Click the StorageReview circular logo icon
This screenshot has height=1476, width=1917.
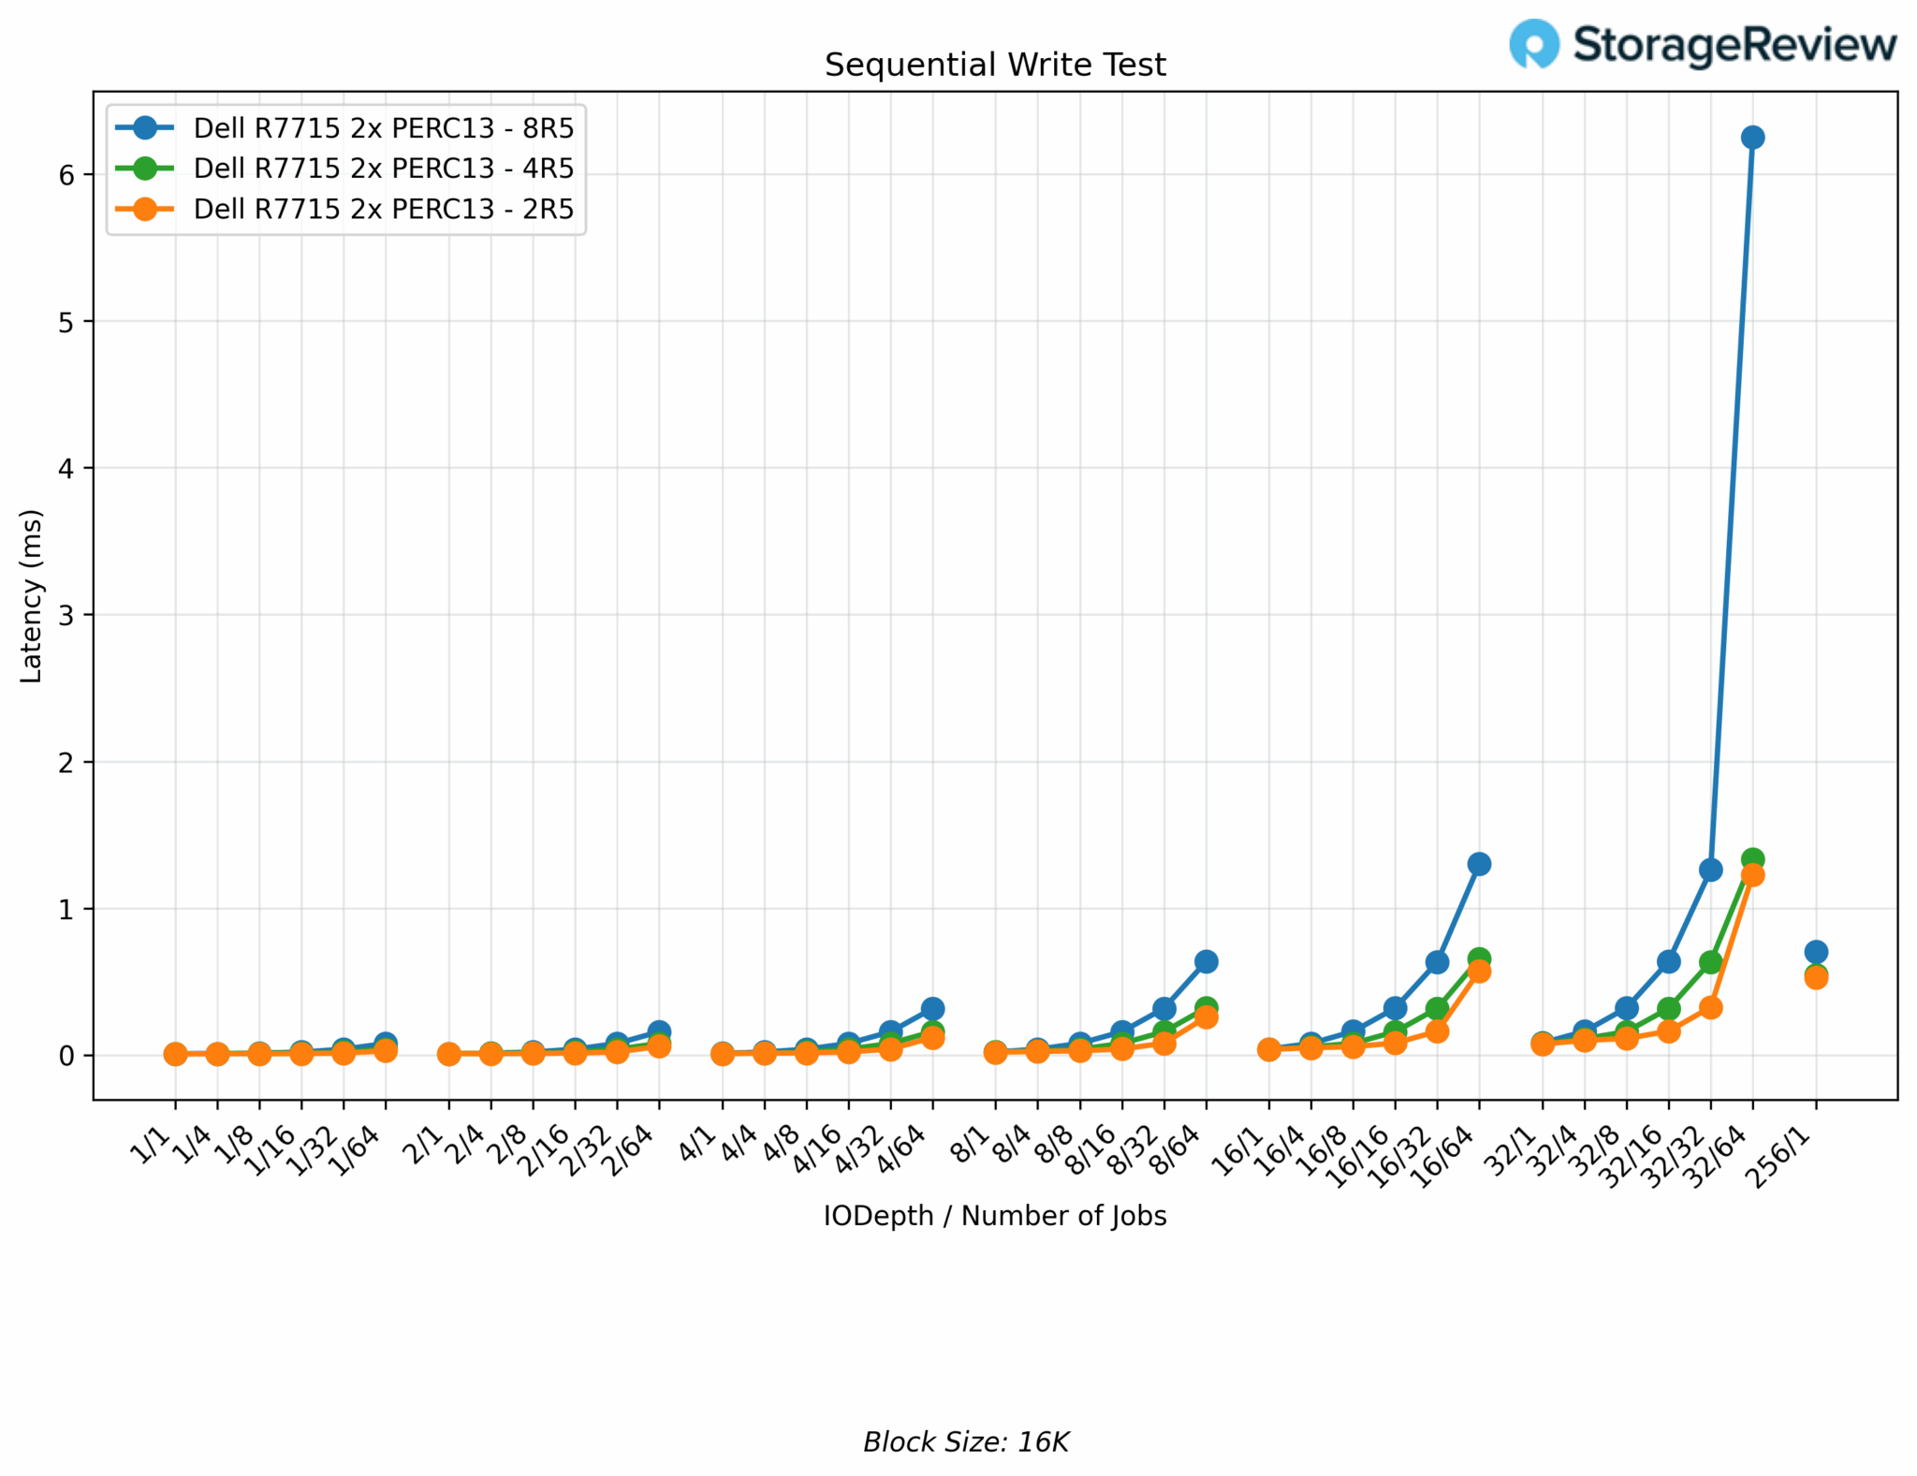(x=1533, y=44)
